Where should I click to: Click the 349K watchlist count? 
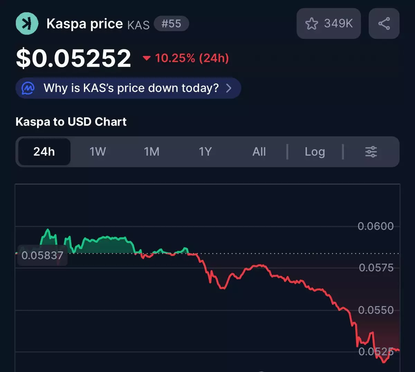point(338,24)
